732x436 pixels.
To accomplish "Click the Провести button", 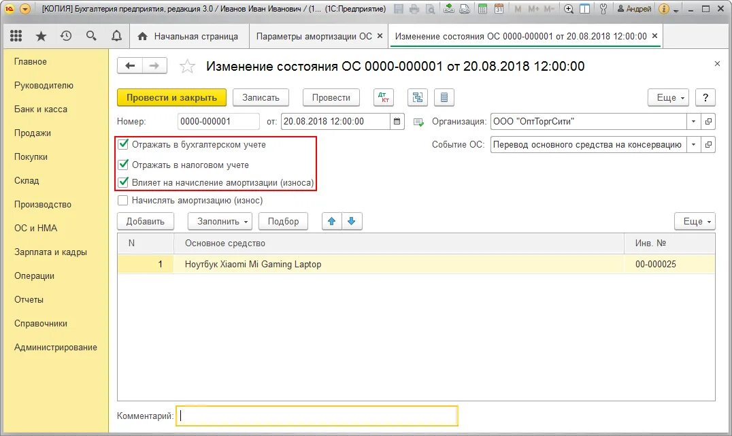I will pyautogui.click(x=331, y=97).
